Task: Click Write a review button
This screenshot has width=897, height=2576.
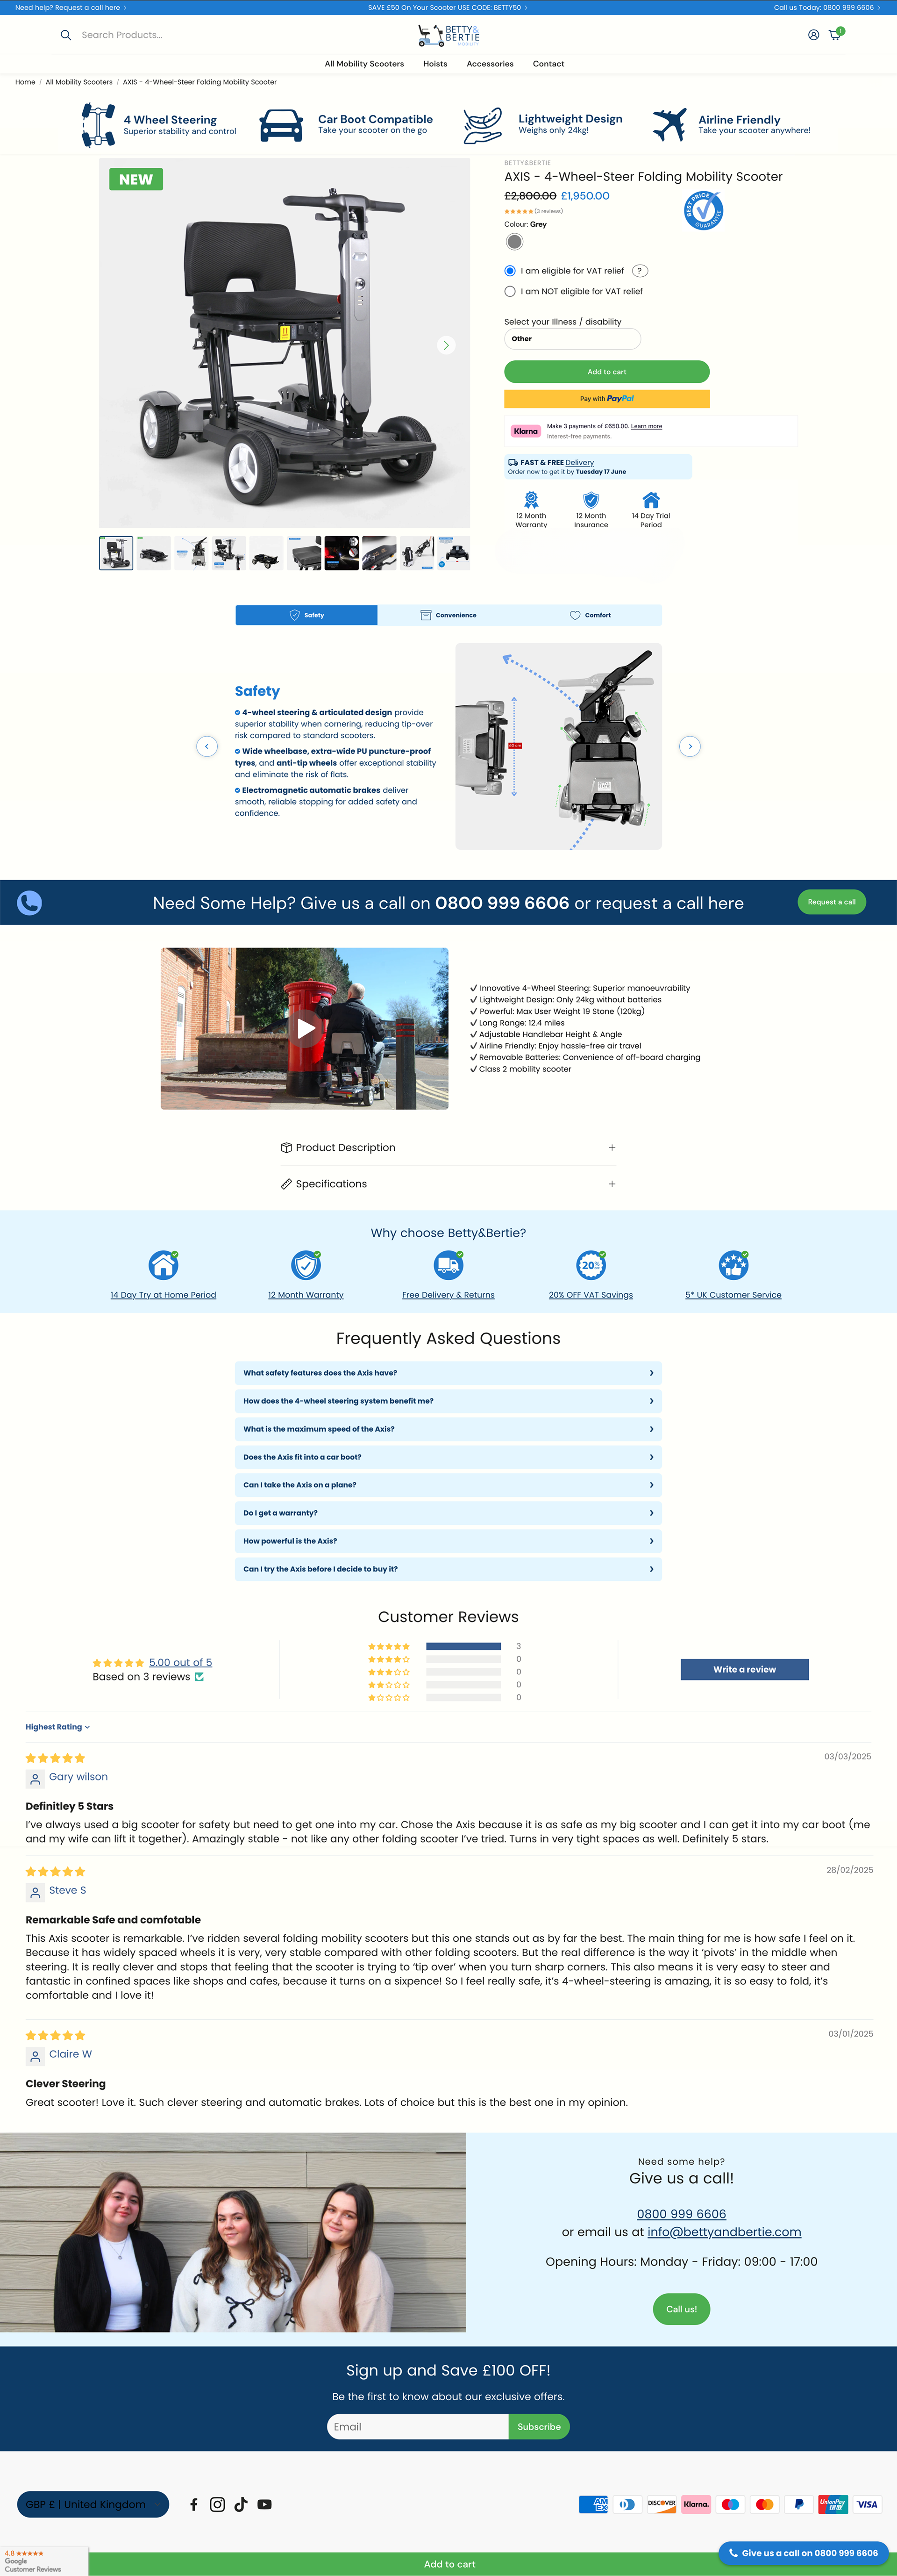Action: click(745, 1669)
